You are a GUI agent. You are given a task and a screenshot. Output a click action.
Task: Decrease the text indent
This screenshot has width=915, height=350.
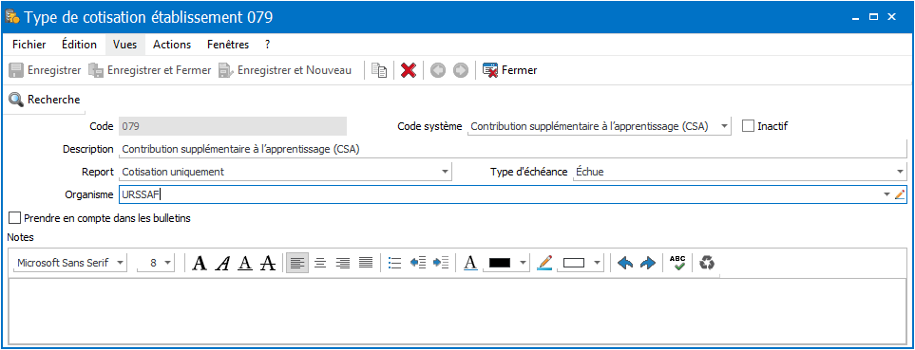pos(418,264)
